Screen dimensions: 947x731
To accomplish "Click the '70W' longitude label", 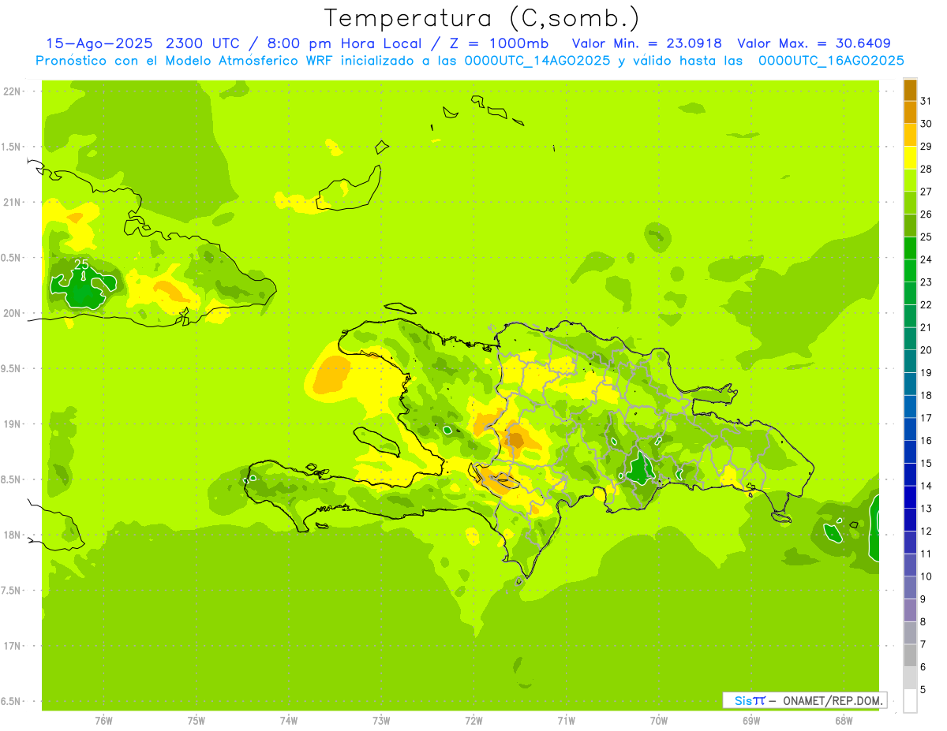I will pos(659,721).
